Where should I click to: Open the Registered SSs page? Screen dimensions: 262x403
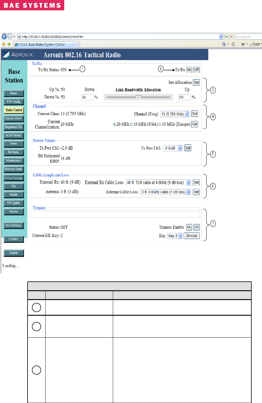tap(13, 127)
